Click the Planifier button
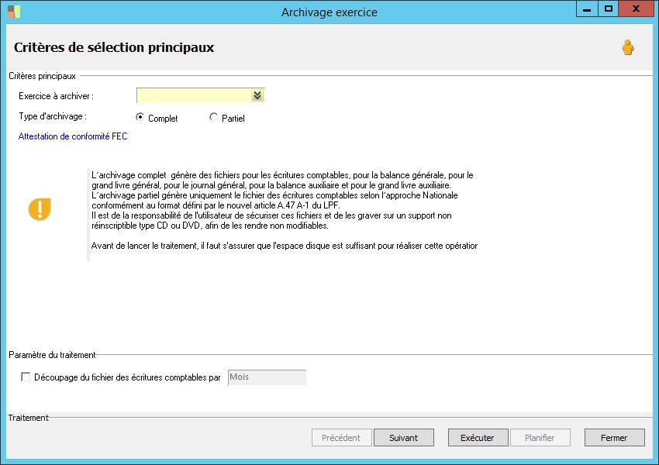The width and height of the screenshot is (659, 465). pyautogui.click(x=540, y=438)
